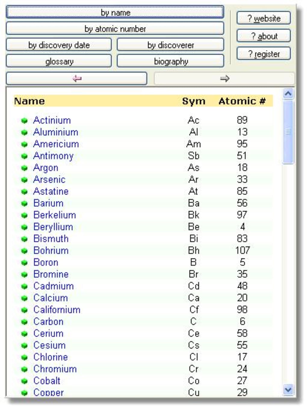This screenshot has height=410, width=307.
Task: Click the pink back arrow icon
Action: tap(76, 79)
